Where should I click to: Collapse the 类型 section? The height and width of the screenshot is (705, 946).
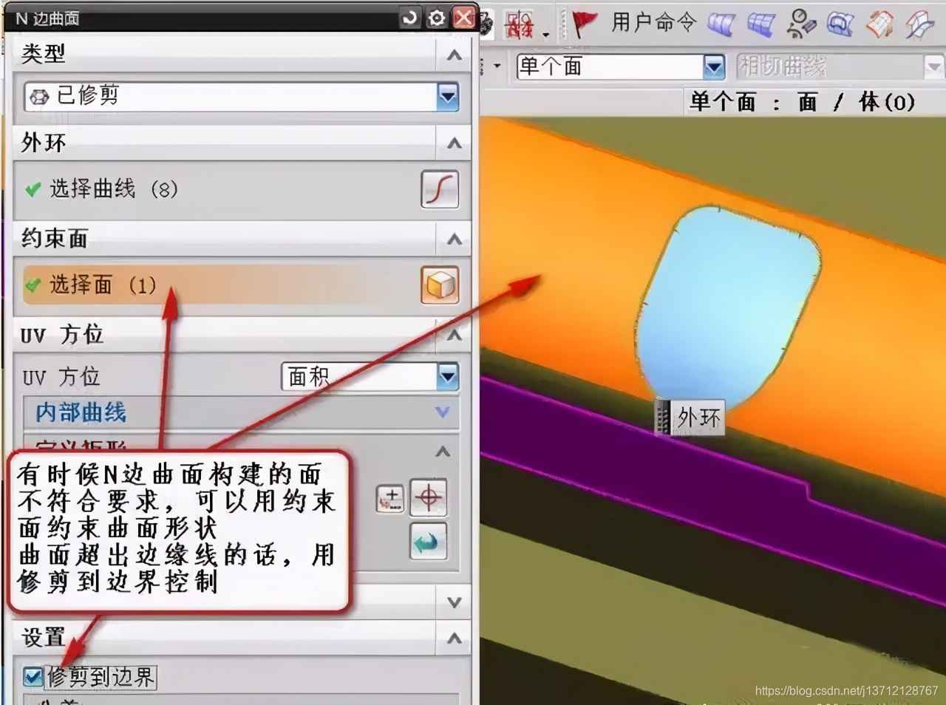pyautogui.click(x=455, y=55)
